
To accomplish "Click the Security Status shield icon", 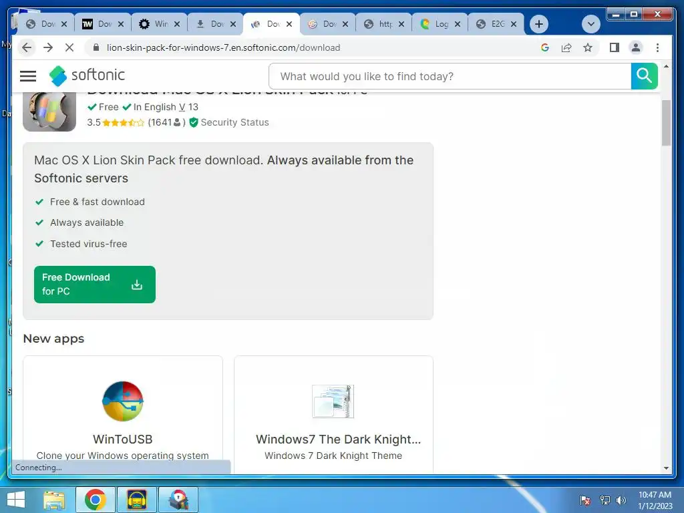I will click(194, 123).
